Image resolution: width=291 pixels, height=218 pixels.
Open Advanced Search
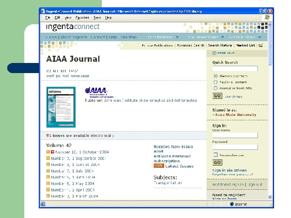(191, 45)
